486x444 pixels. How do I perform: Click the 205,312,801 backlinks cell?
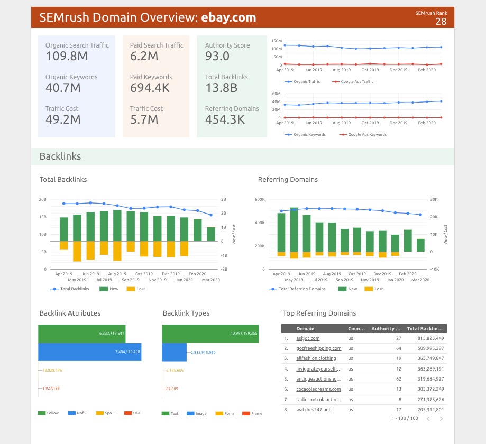(x=430, y=410)
